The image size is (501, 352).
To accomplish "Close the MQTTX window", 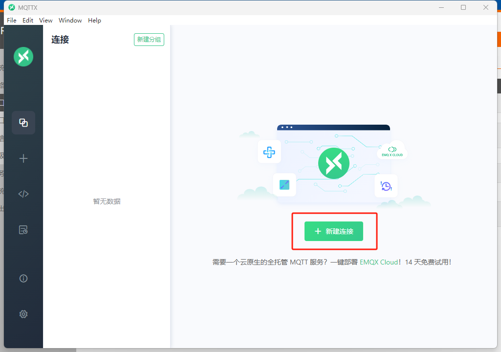I will [486, 7].
